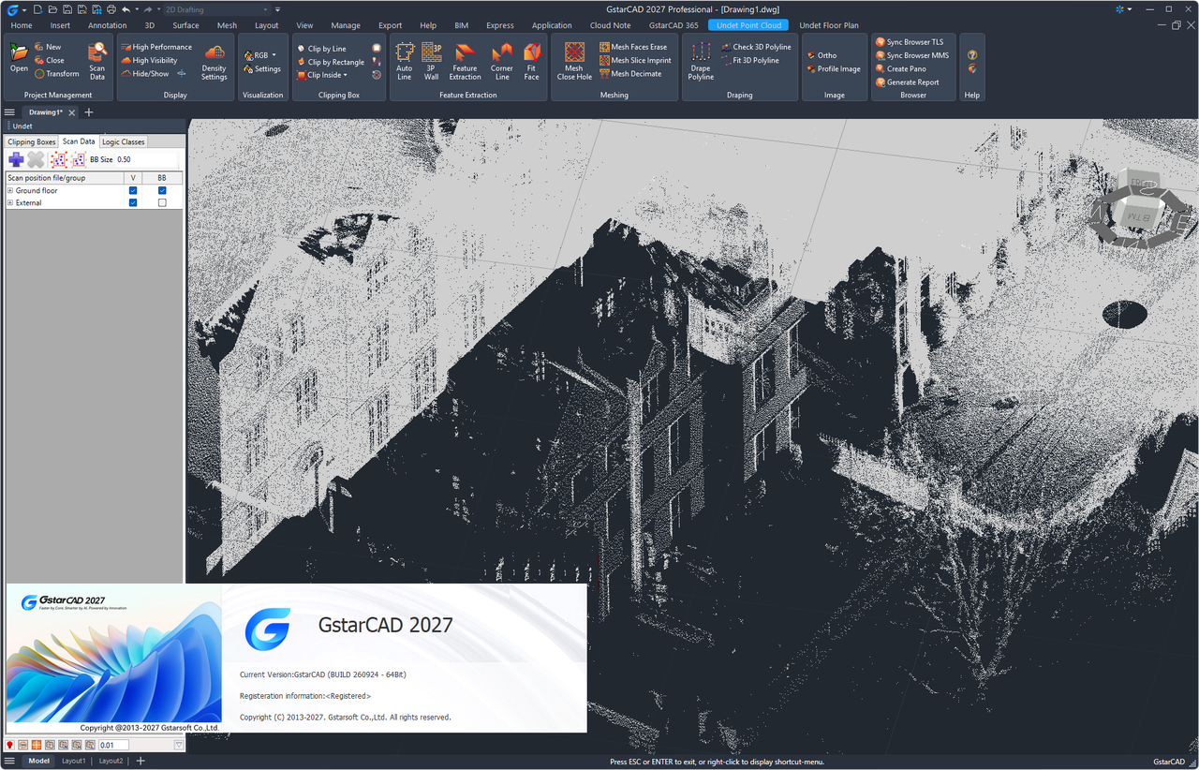Click Clip by Rectangle
Screen dimensions: 1199x770
(330, 62)
